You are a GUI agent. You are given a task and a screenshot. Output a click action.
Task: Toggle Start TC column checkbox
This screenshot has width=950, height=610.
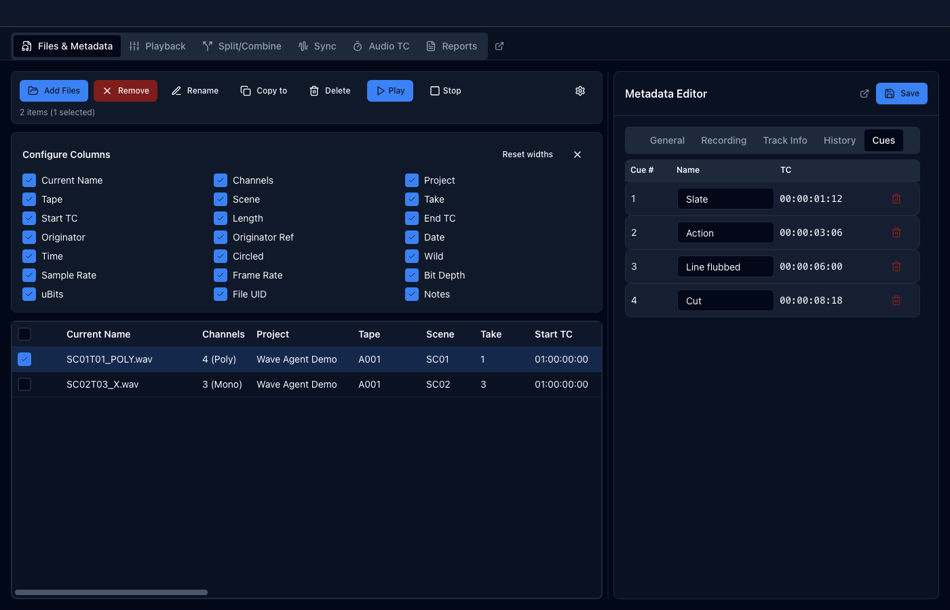[x=29, y=218]
